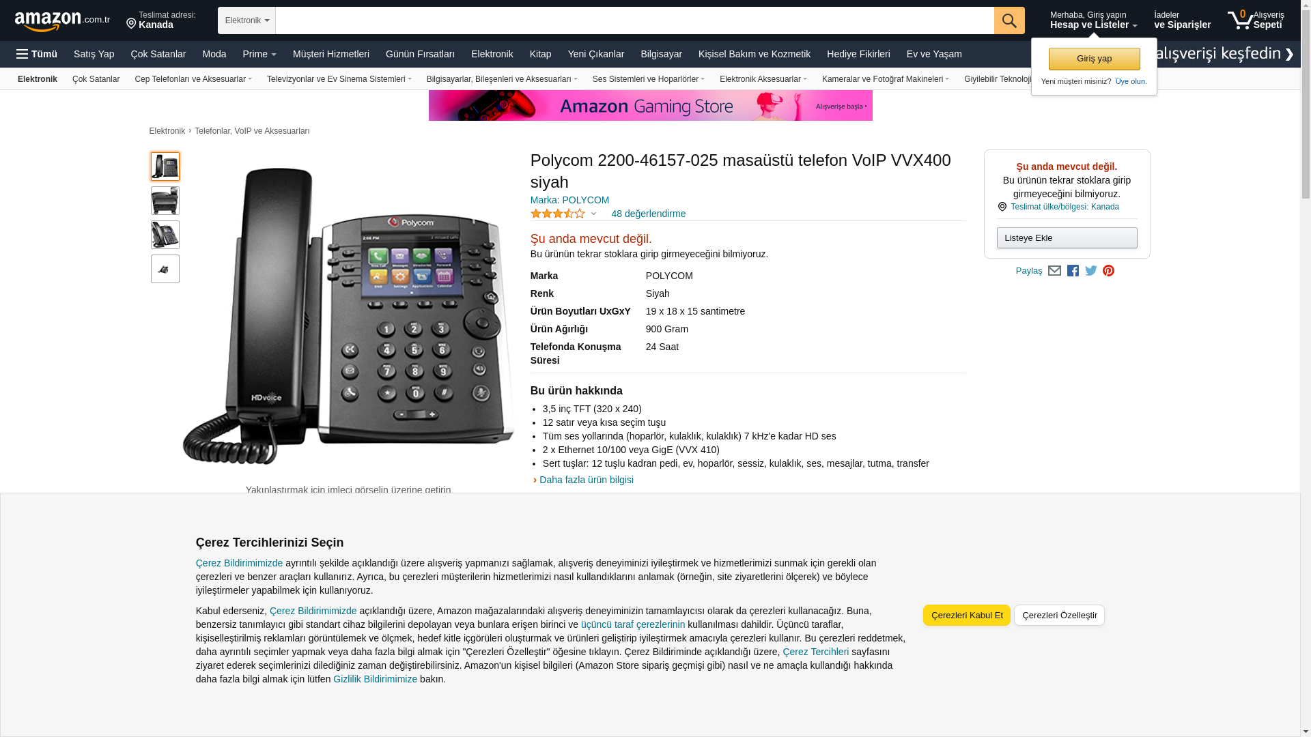Open the Elektronik search category dropdown
The width and height of the screenshot is (1311, 737).
click(246, 20)
